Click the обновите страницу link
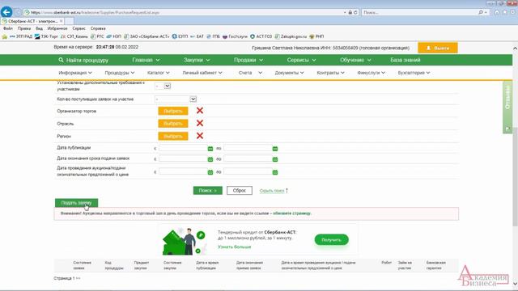 point(291,213)
